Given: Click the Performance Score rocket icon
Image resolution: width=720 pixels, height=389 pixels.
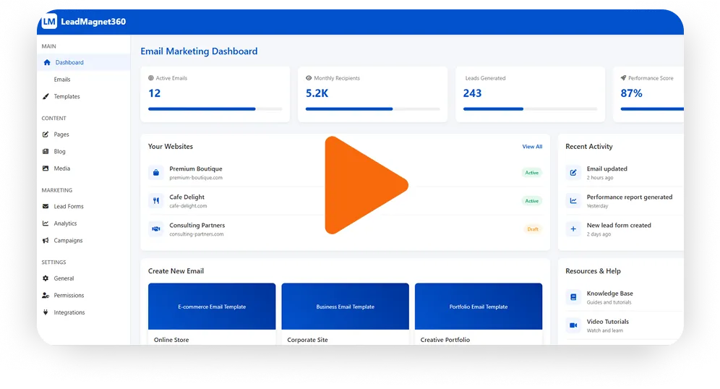Looking at the screenshot, I should [624, 78].
